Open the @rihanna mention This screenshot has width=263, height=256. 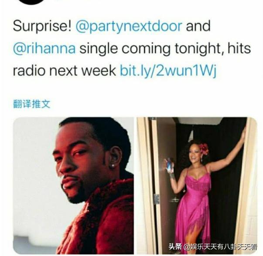pos(44,48)
